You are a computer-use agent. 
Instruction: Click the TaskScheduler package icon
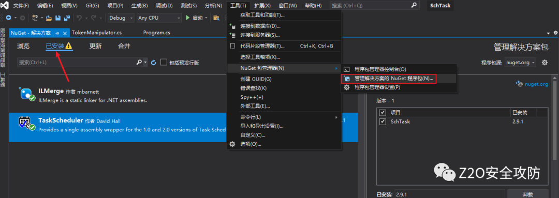(x=27, y=123)
